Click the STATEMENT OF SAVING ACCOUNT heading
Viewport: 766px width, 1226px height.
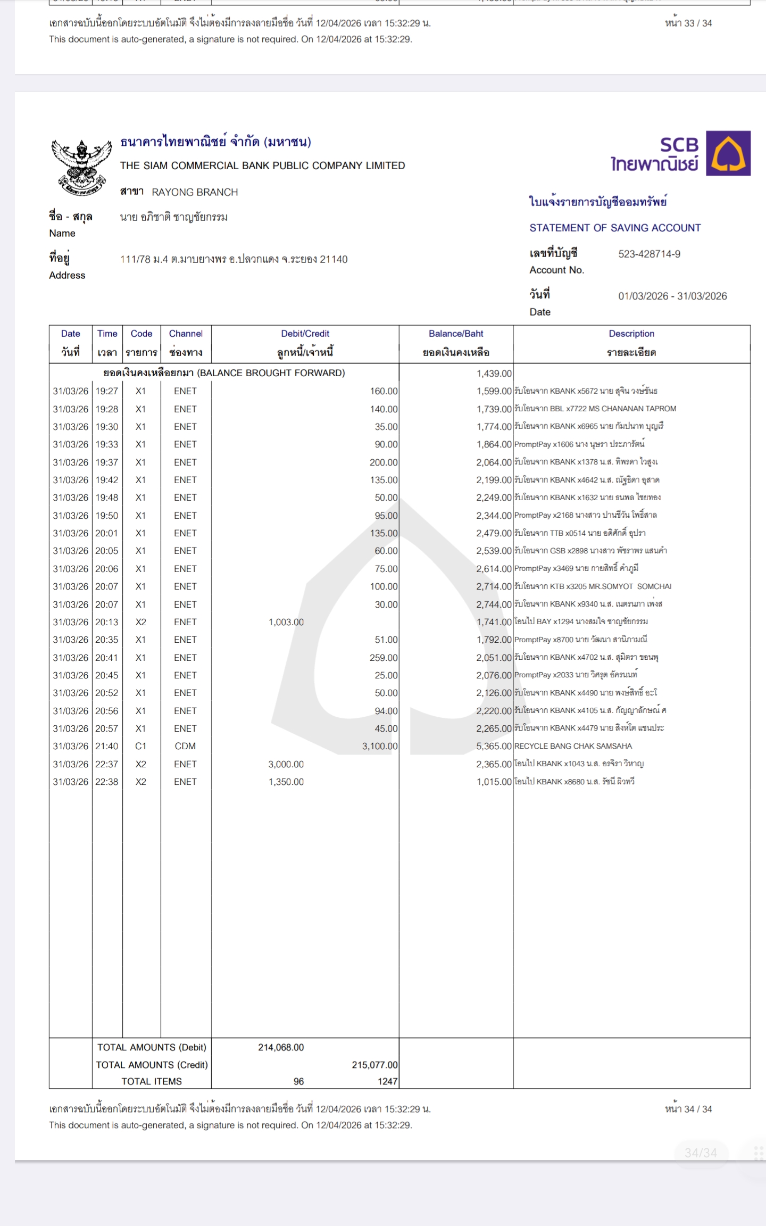(x=615, y=228)
